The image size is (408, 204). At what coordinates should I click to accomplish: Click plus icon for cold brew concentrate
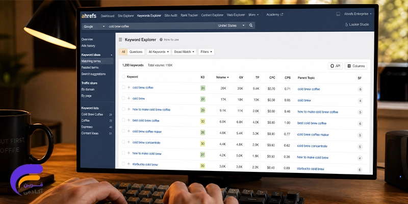tap(129, 142)
